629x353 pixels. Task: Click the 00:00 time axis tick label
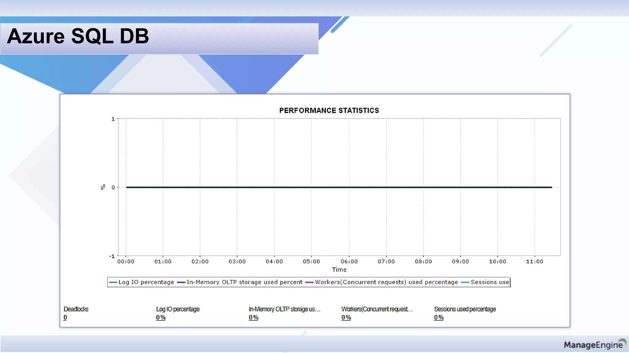pos(126,261)
